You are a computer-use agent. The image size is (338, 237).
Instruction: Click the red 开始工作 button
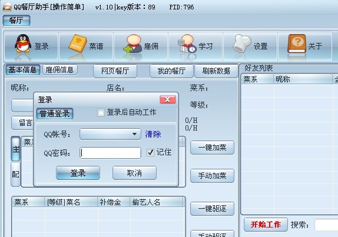[x=266, y=225]
